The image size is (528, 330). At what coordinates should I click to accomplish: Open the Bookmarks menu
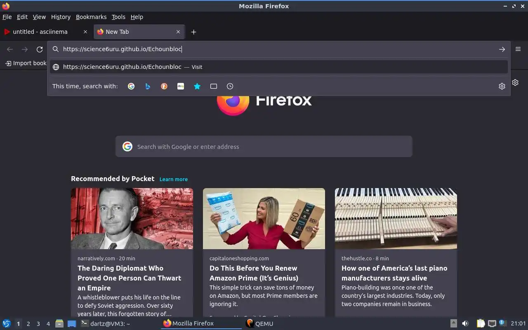(91, 17)
